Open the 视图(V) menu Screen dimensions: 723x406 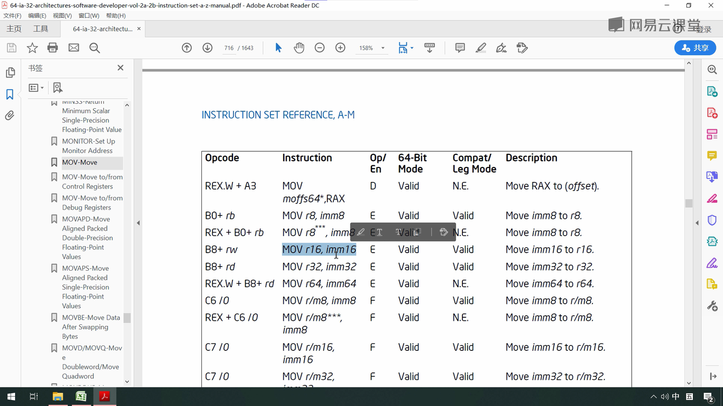[x=62, y=16]
